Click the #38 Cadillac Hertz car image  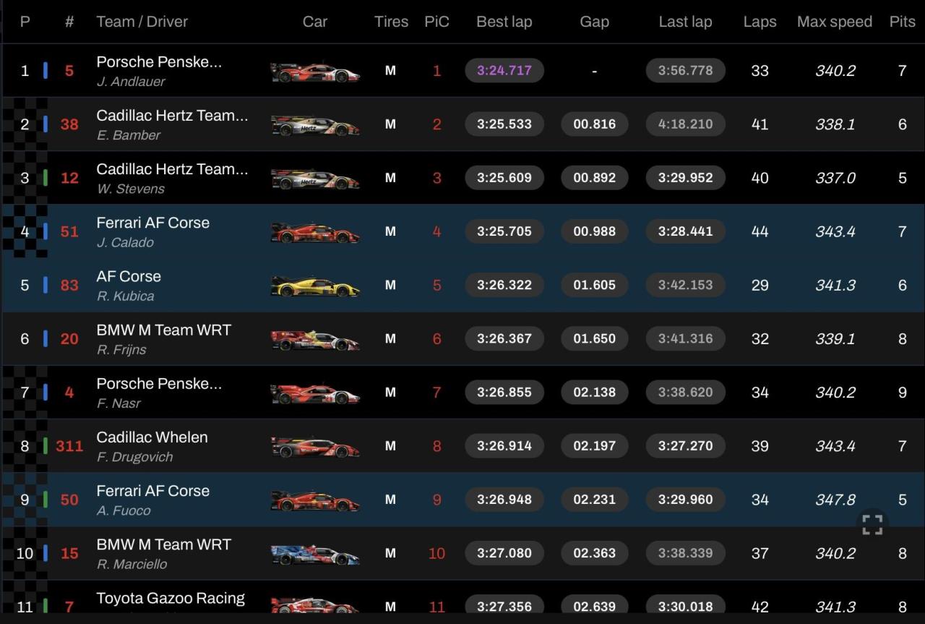click(314, 125)
